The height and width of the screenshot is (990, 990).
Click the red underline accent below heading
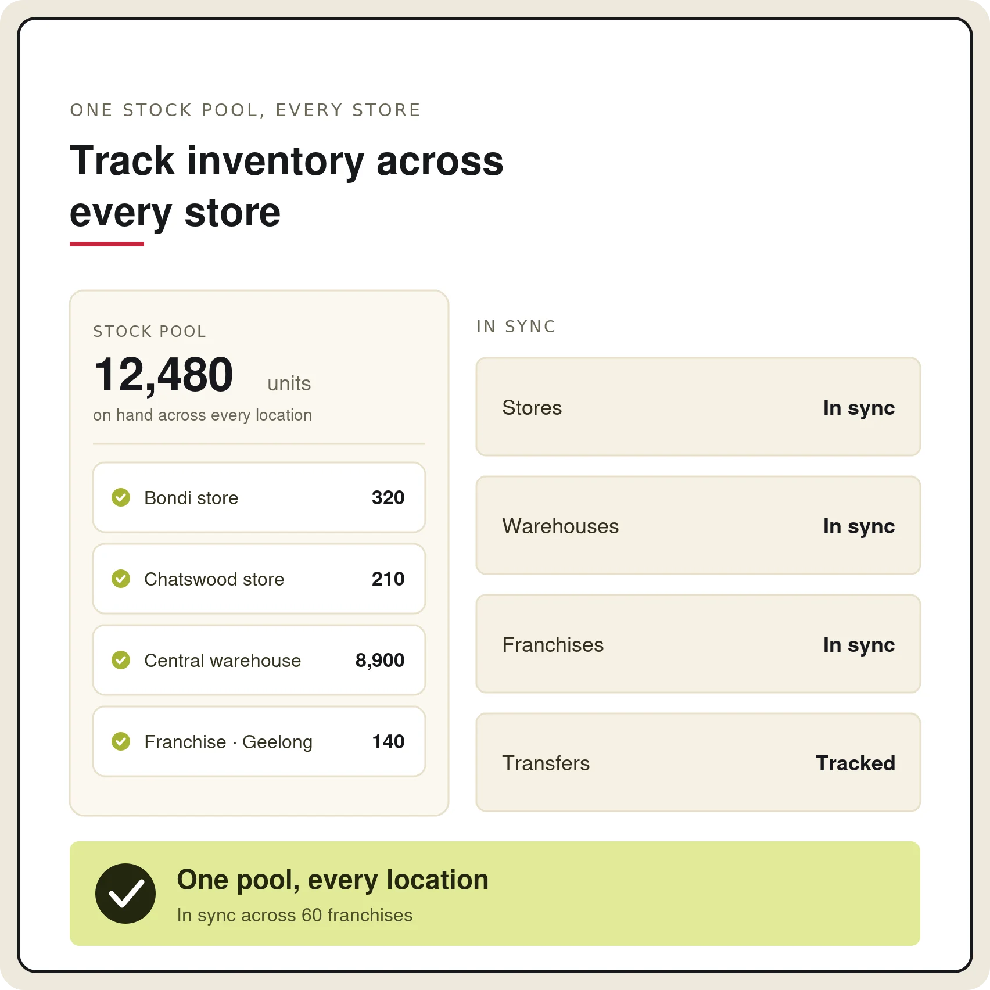pos(107,244)
